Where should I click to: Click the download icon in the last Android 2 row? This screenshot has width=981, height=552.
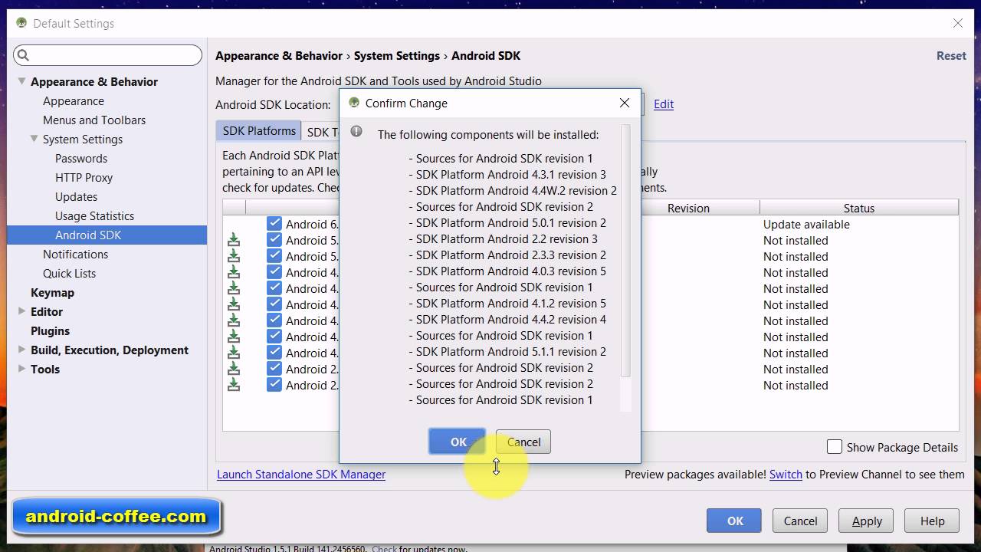pos(234,385)
